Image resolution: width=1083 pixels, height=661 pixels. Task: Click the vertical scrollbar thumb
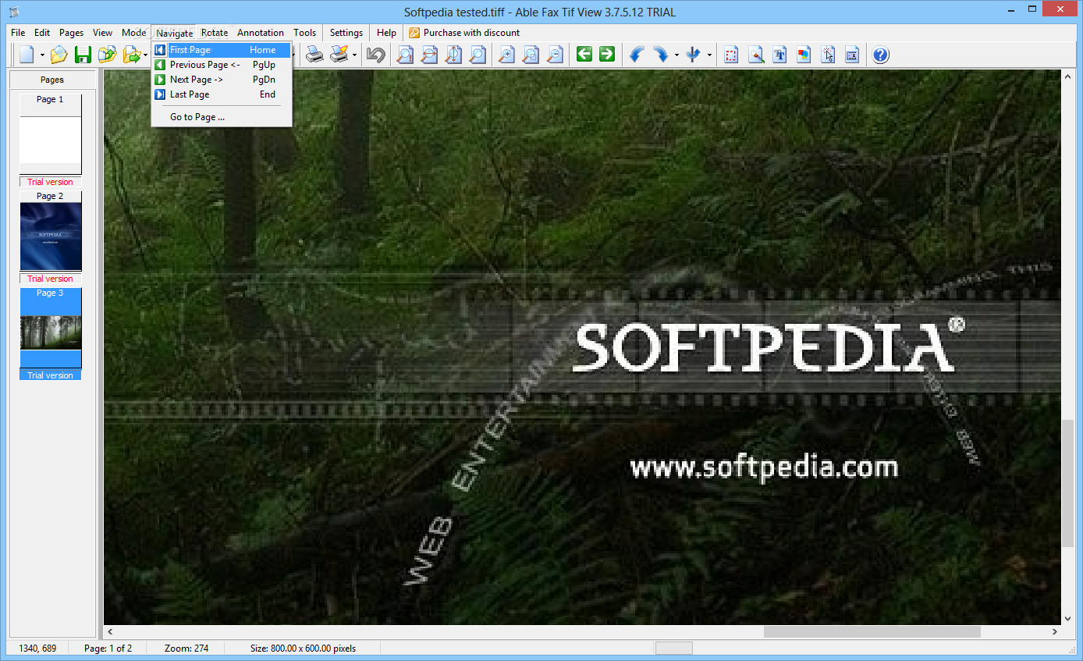click(1068, 483)
